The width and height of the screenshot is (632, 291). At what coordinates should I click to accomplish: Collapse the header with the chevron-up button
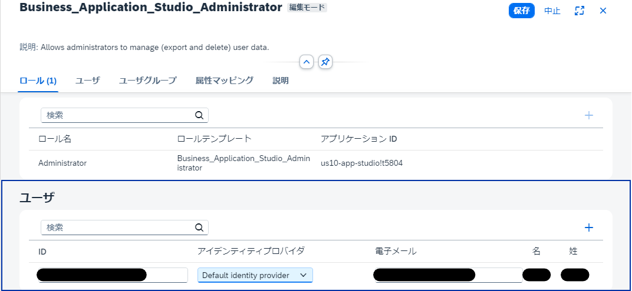tap(307, 62)
